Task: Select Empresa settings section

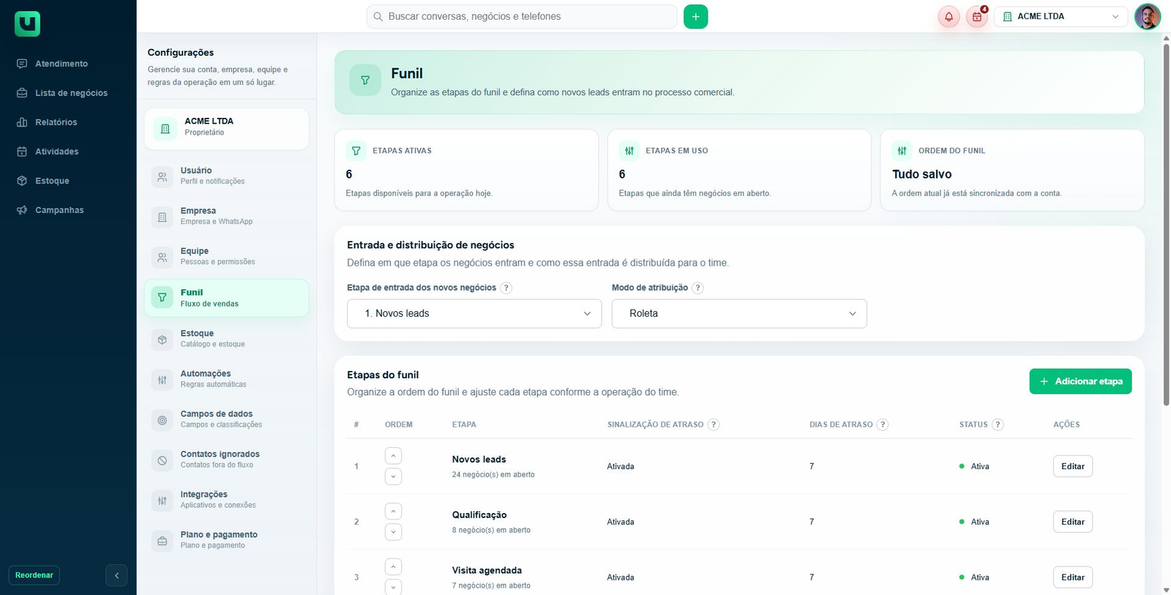Action: pos(226,216)
